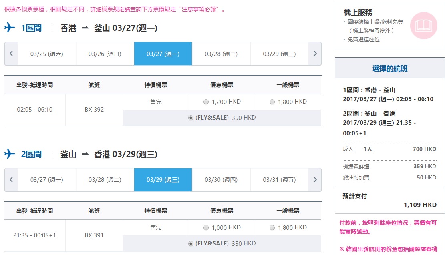Show earlier dates for Hong Kong–Busan segment

(11, 54)
